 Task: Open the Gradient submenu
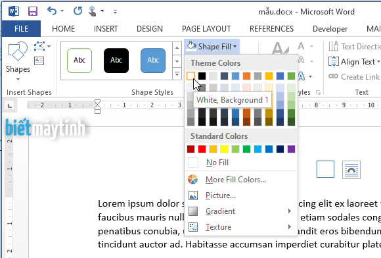(241, 211)
